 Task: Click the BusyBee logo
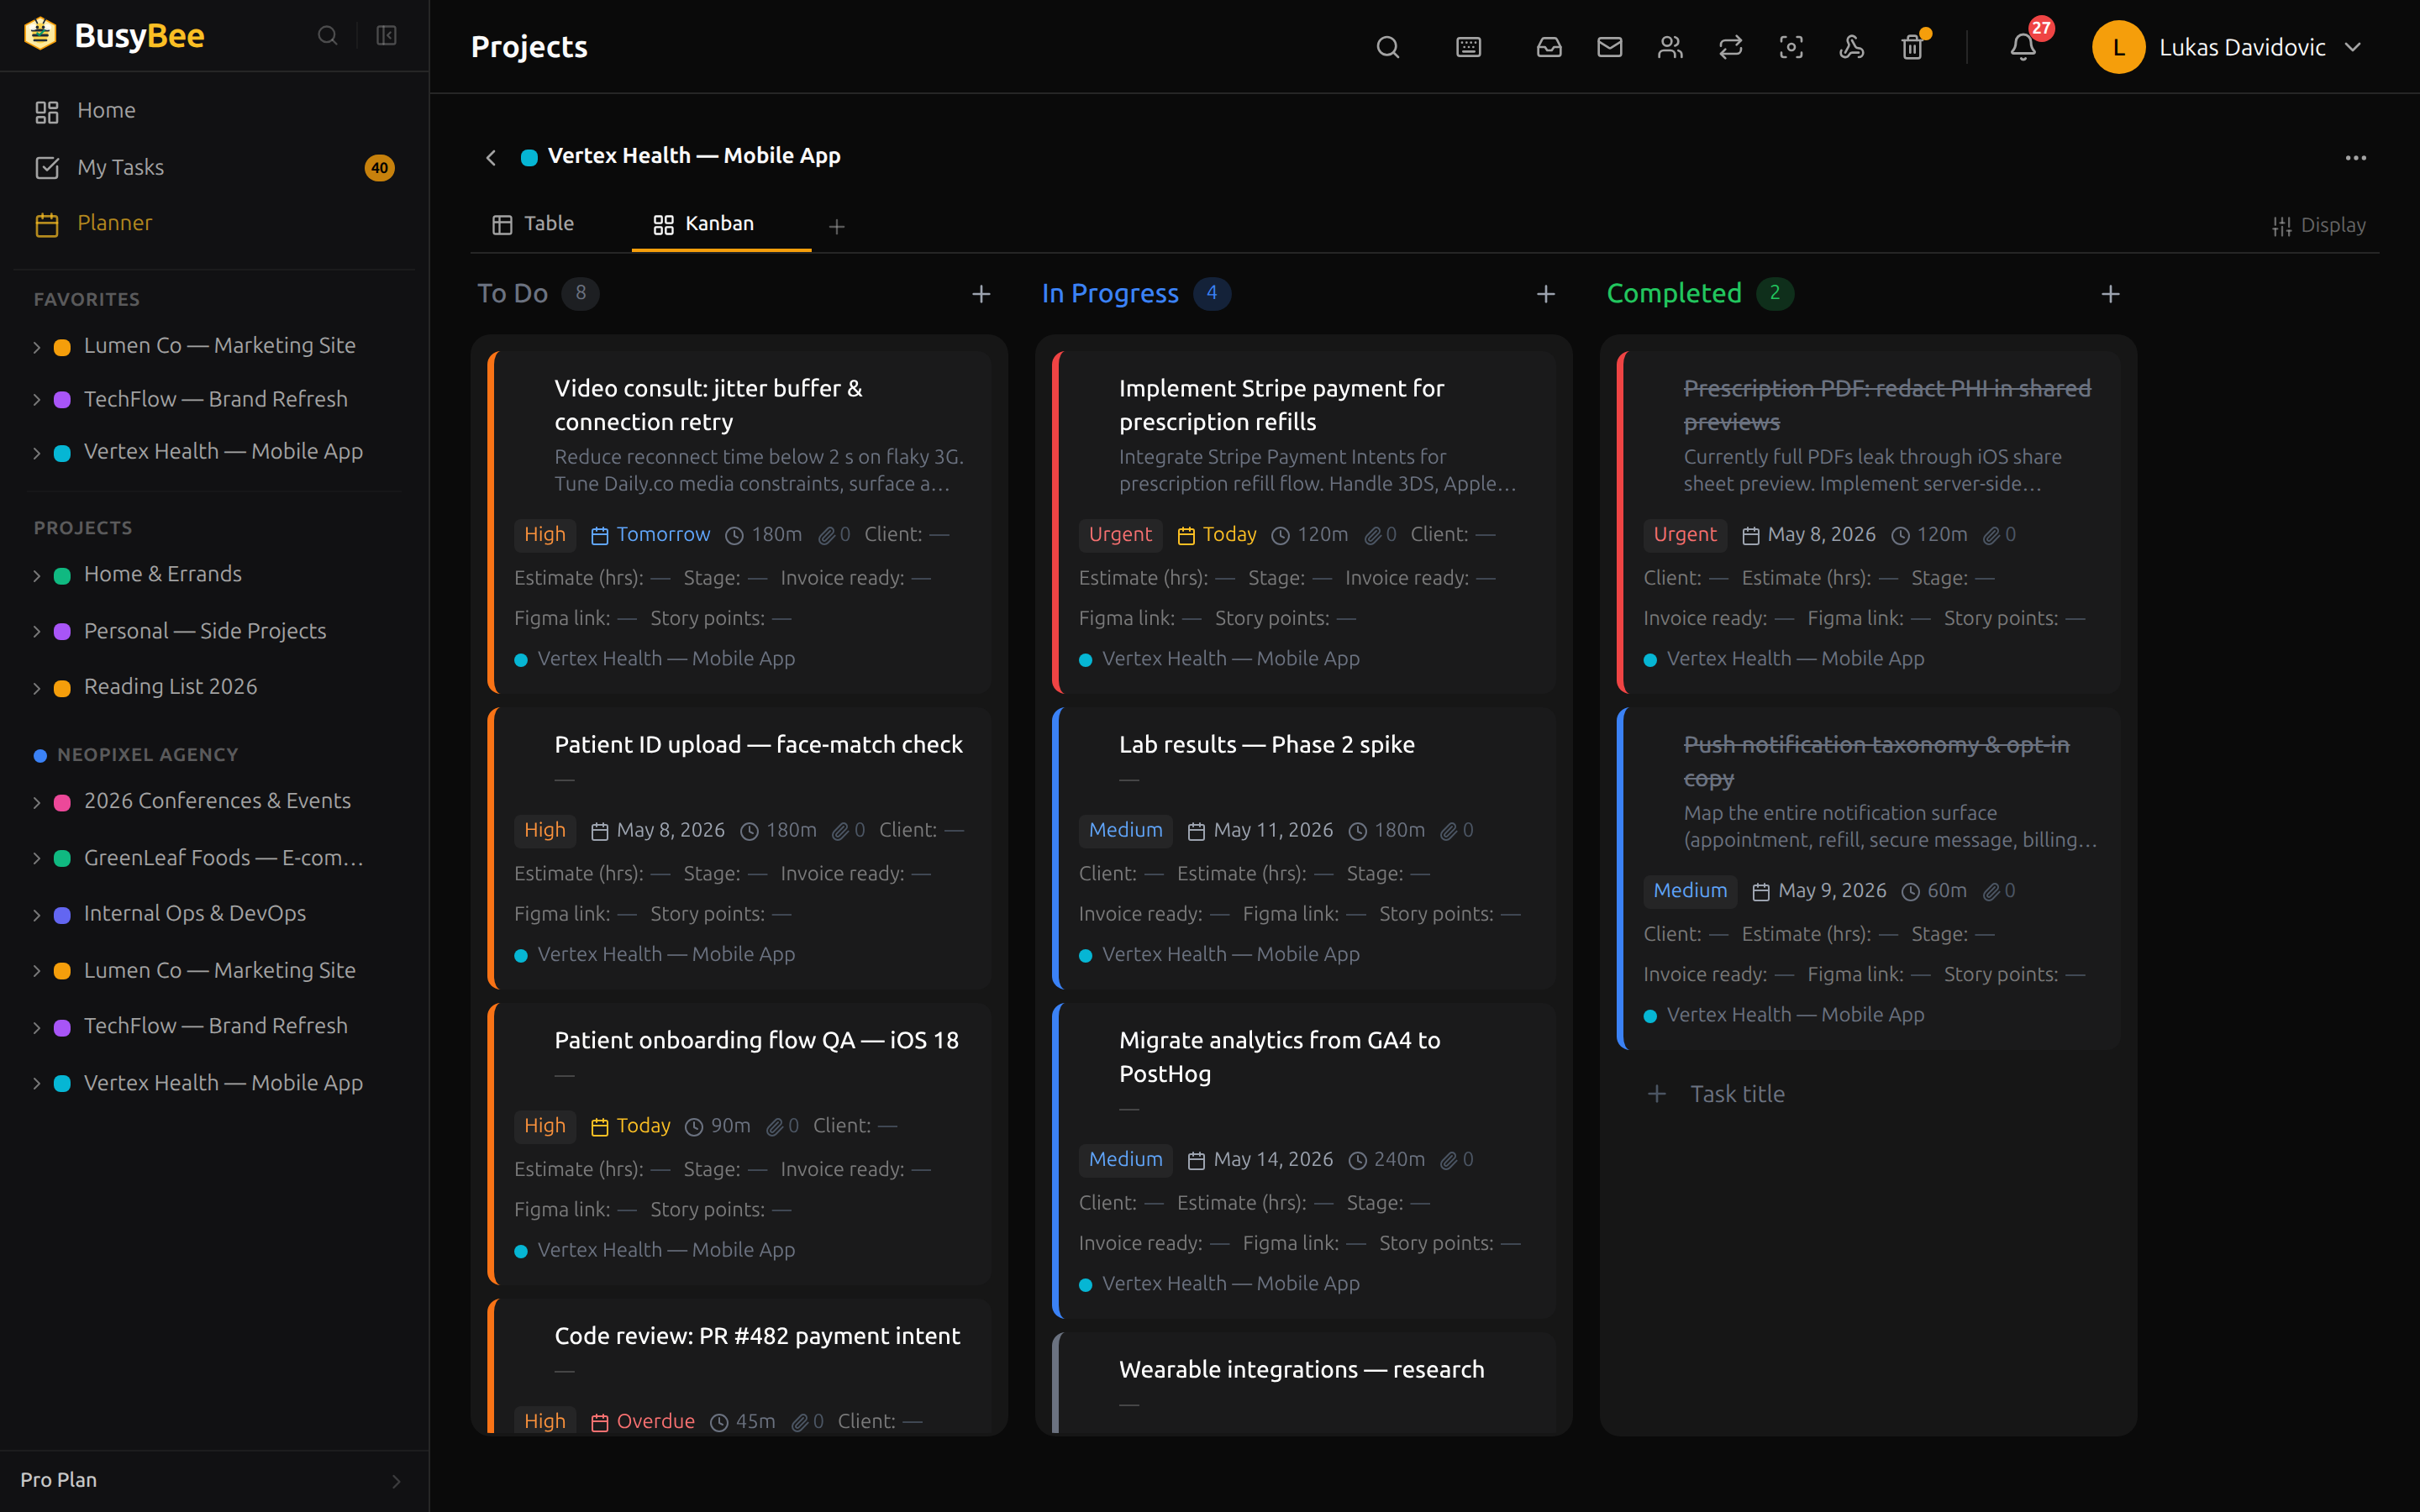tap(114, 35)
